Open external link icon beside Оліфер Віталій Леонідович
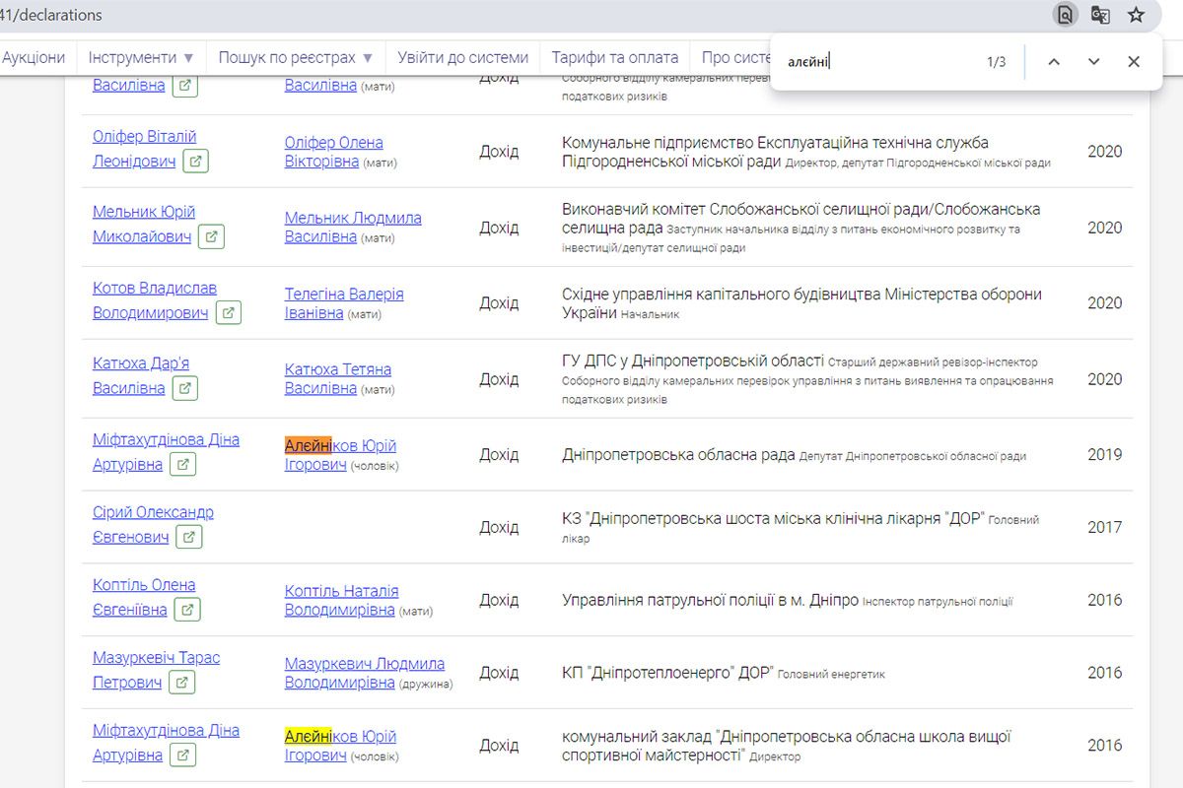 click(196, 161)
